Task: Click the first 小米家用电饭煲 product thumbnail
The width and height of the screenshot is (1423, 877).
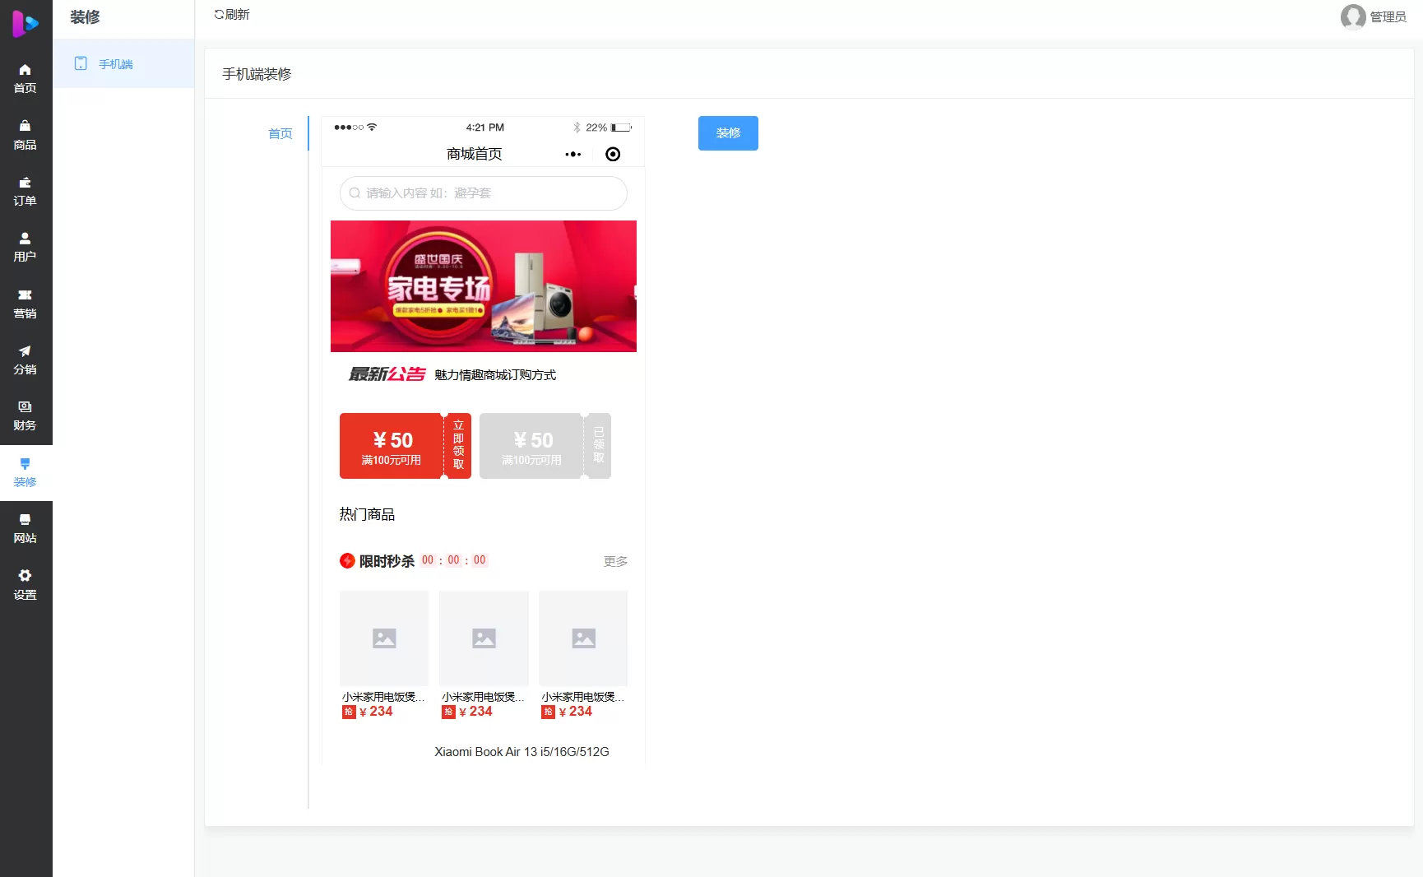Action: [383, 638]
